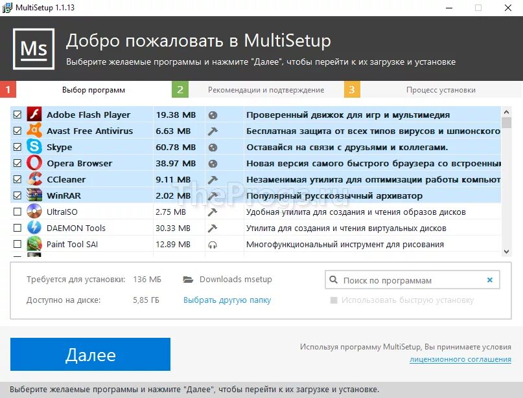This screenshot has height=398, width=523.
Task: Focus the 'Поиск по программам' search field
Action: (x=412, y=280)
